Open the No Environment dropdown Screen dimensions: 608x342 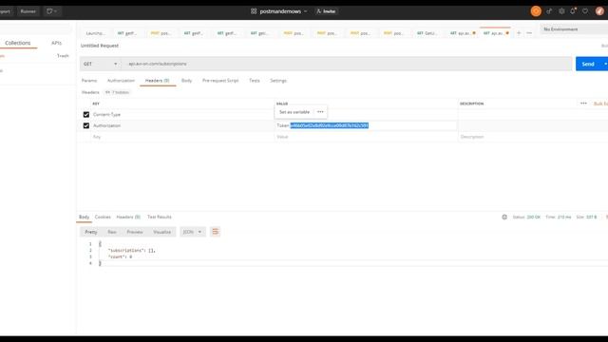[574, 29]
